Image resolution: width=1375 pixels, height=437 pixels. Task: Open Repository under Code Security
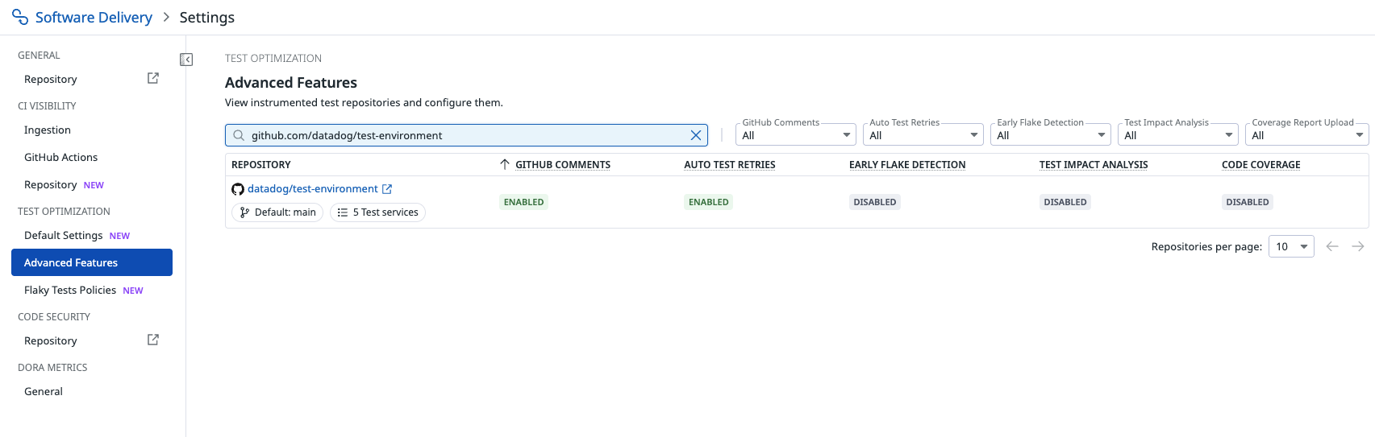[51, 340]
